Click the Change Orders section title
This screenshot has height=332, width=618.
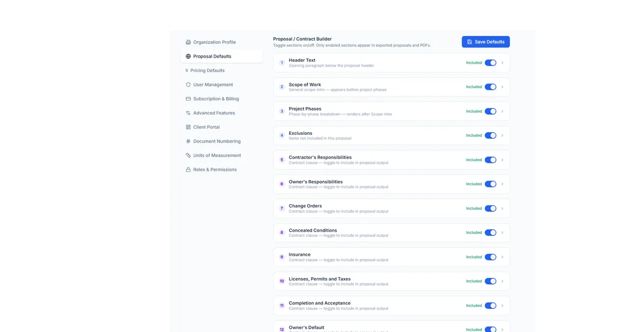tap(305, 206)
